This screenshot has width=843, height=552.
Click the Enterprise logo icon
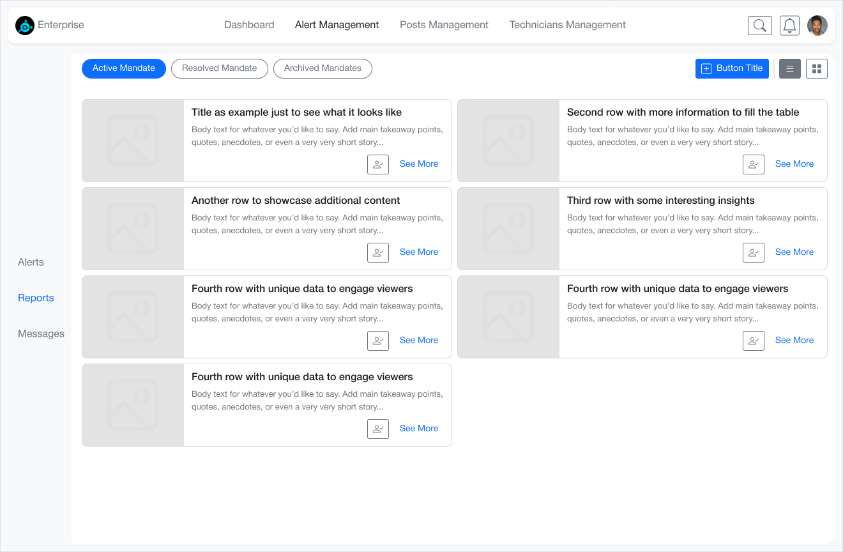coord(25,26)
